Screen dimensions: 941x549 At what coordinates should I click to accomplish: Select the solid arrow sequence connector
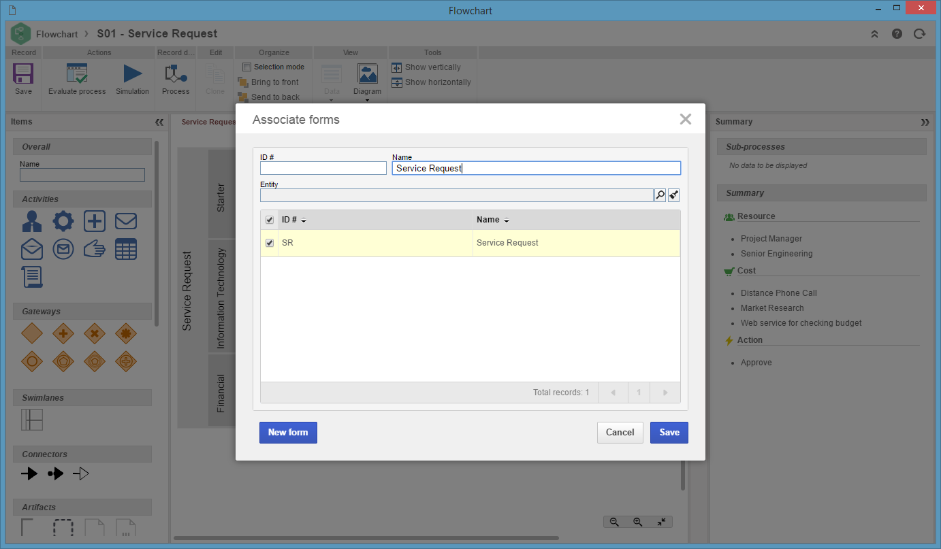pyautogui.click(x=29, y=474)
